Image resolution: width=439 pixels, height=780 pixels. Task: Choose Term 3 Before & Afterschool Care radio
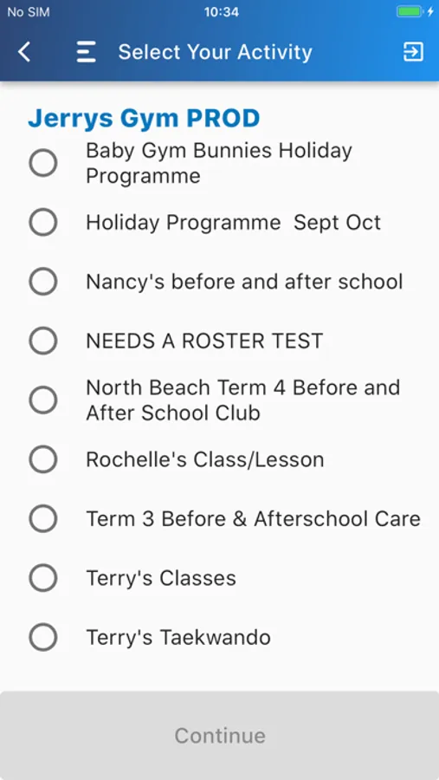42,518
